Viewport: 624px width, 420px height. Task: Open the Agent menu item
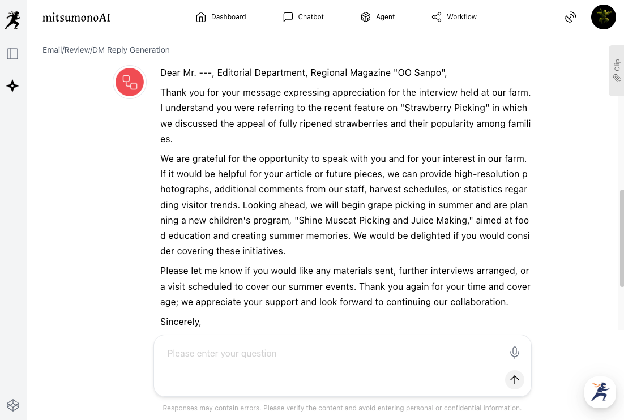(x=378, y=17)
